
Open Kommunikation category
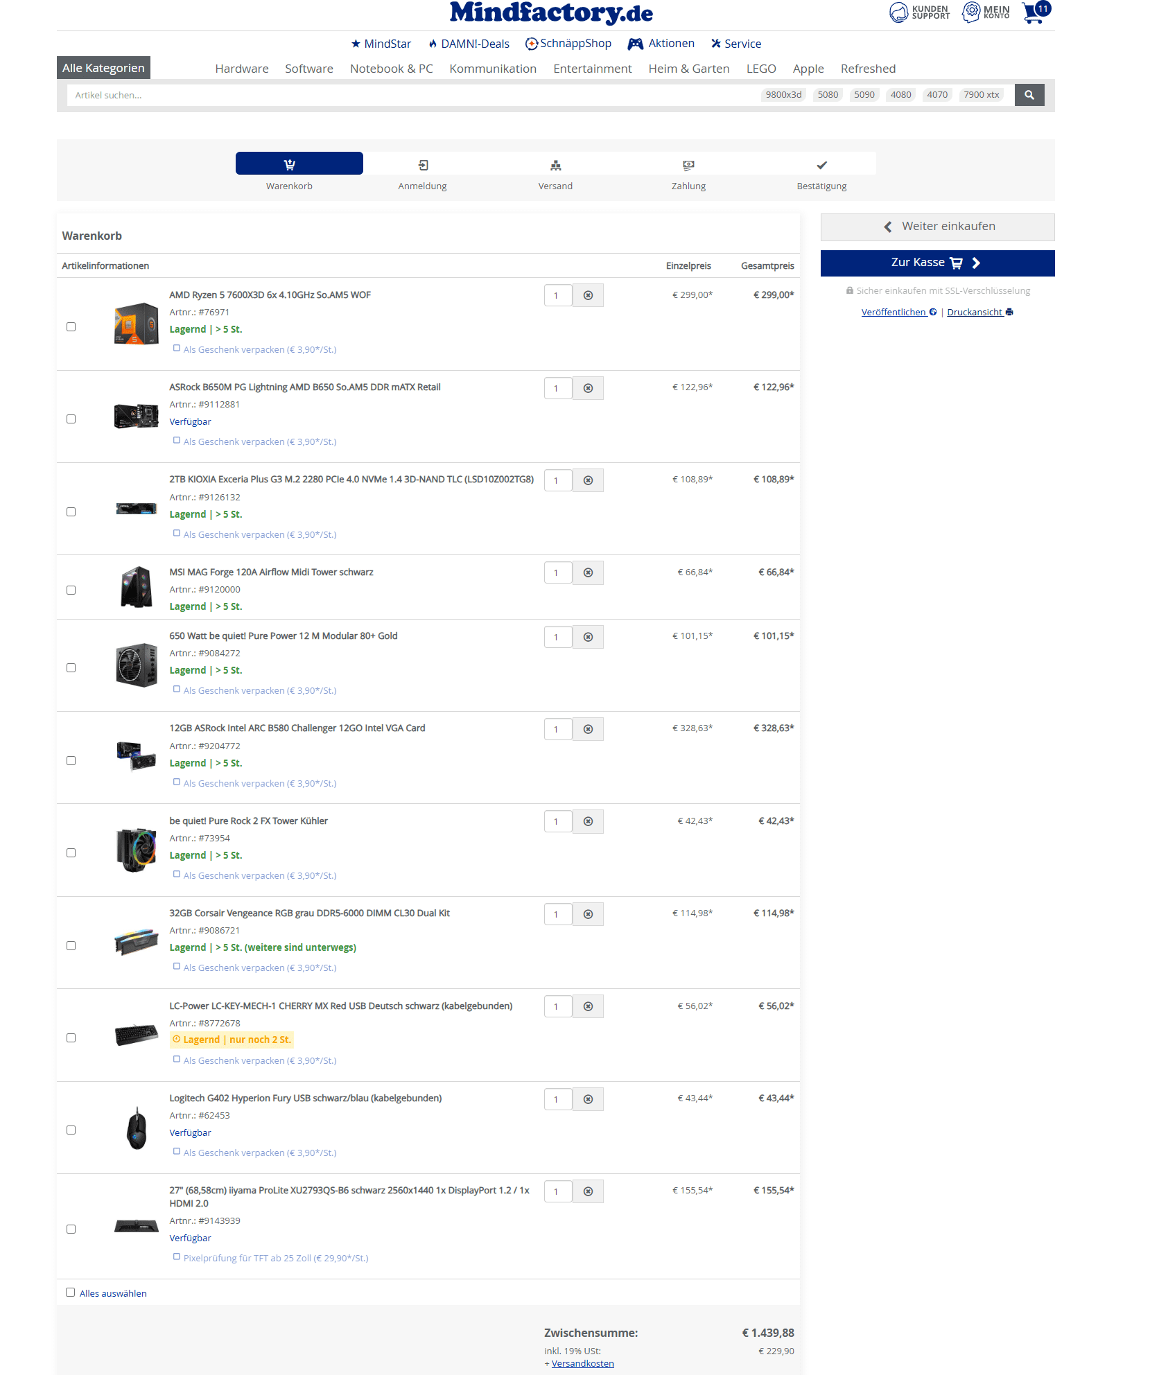click(x=493, y=69)
